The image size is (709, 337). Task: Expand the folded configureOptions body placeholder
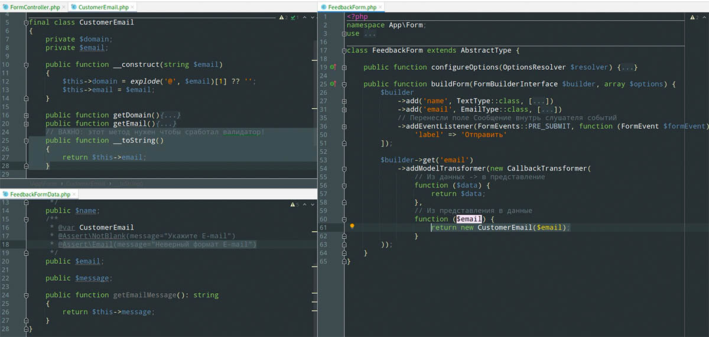[629, 67]
